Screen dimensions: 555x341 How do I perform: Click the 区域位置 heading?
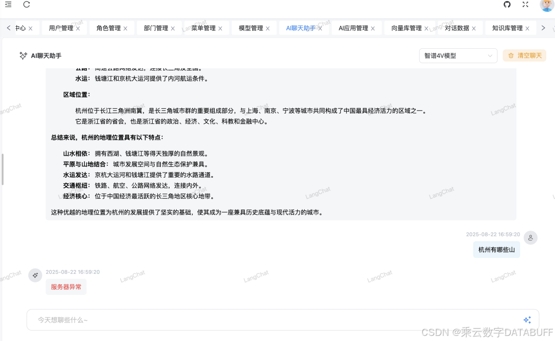point(77,94)
